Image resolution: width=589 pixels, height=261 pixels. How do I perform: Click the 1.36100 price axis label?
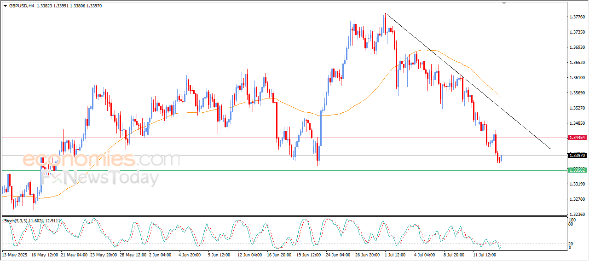[577, 78]
